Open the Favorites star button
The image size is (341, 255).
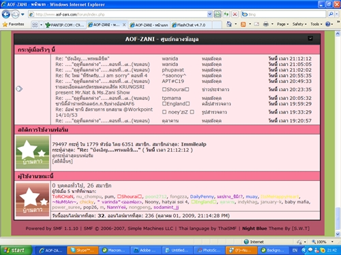[x=13, y=24]
